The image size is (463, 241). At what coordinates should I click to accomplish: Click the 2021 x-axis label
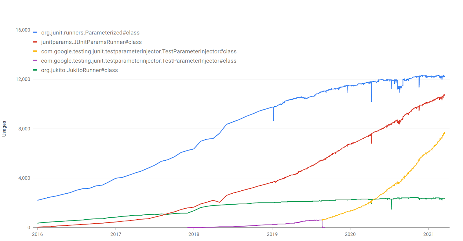click(x=429, y=234)
